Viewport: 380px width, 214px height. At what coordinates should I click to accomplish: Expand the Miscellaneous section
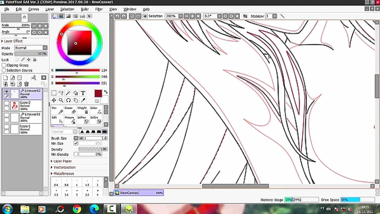[62, 174]
